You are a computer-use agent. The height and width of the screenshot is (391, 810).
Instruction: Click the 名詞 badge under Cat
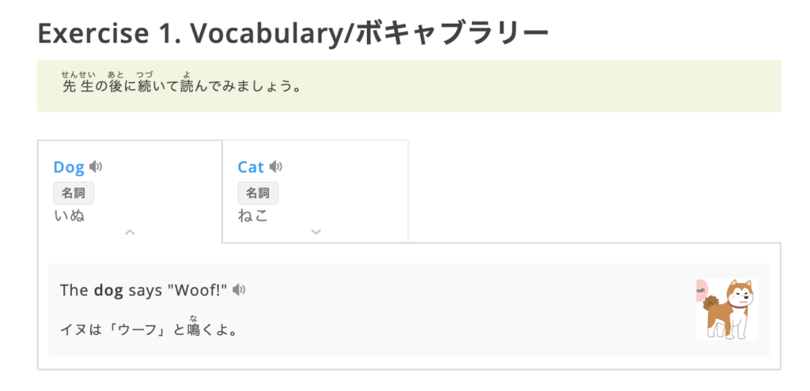pyautogui.click(x=258, y=193)
